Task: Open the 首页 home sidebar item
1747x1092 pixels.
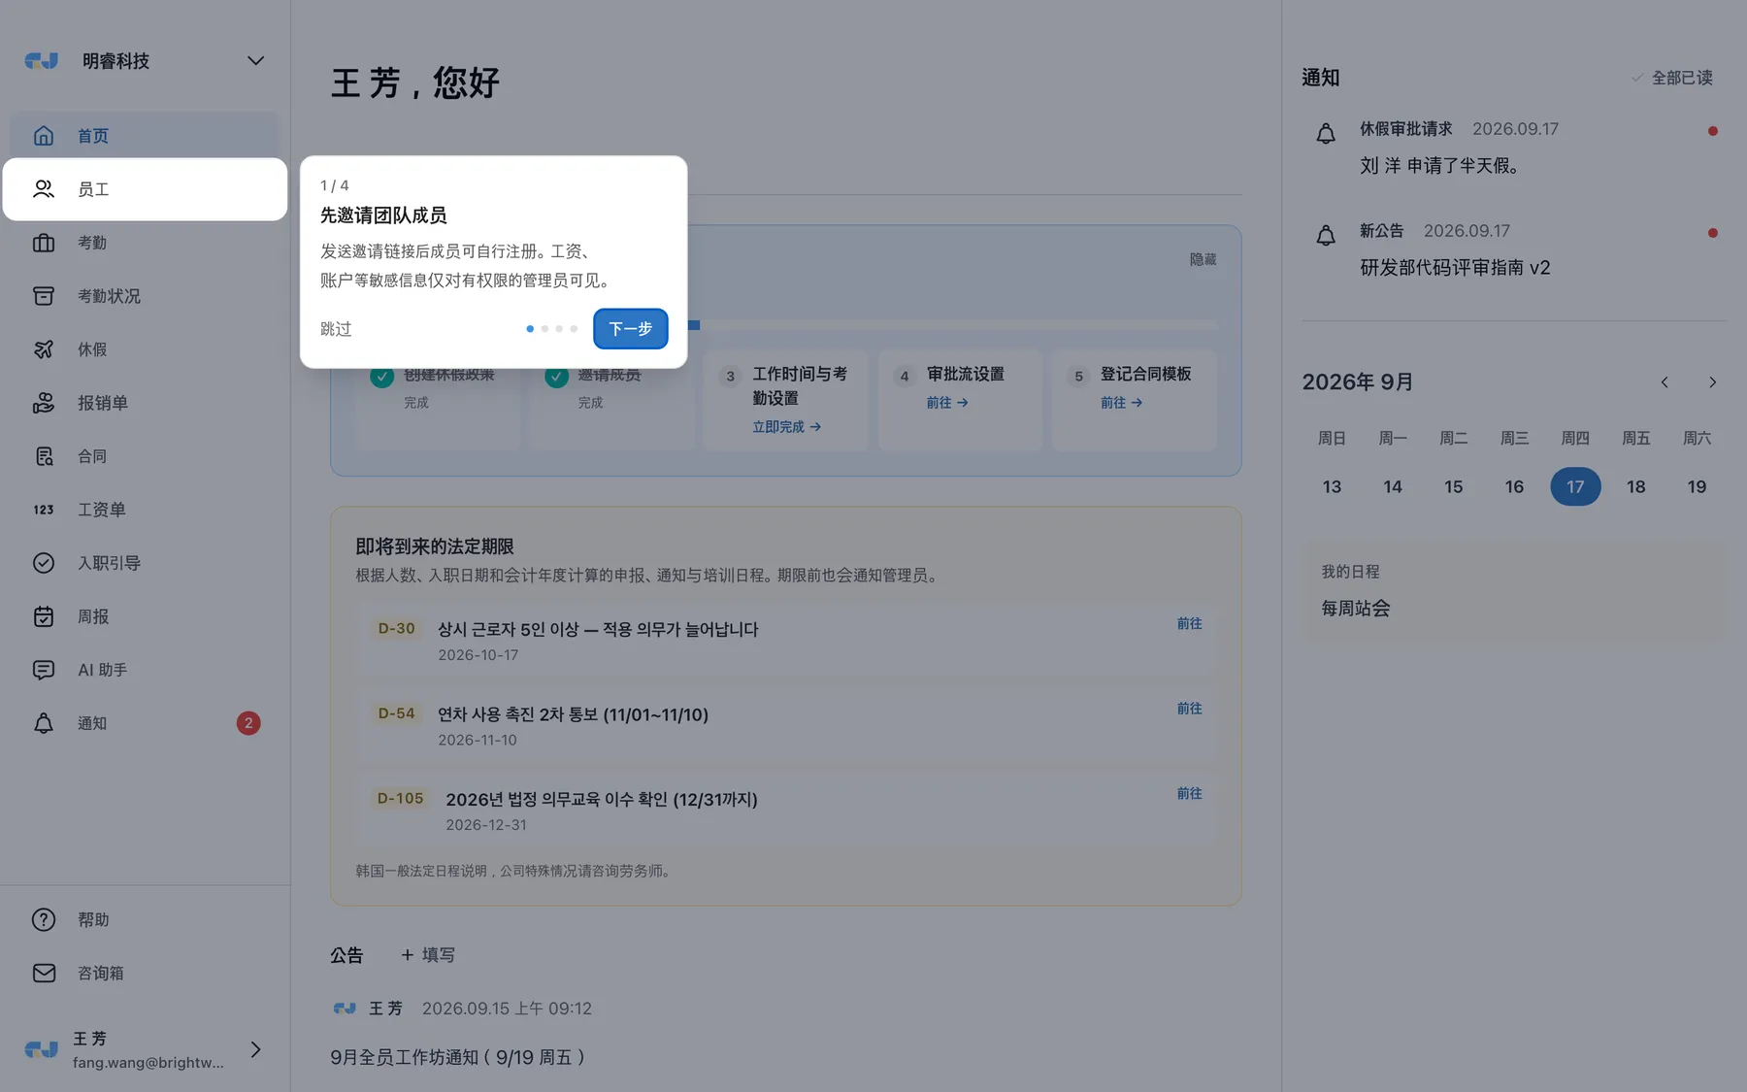Action: point(144,136)
